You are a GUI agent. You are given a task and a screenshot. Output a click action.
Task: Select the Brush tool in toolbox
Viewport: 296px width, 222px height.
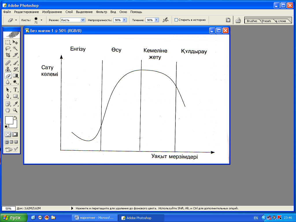click(15, 63)
